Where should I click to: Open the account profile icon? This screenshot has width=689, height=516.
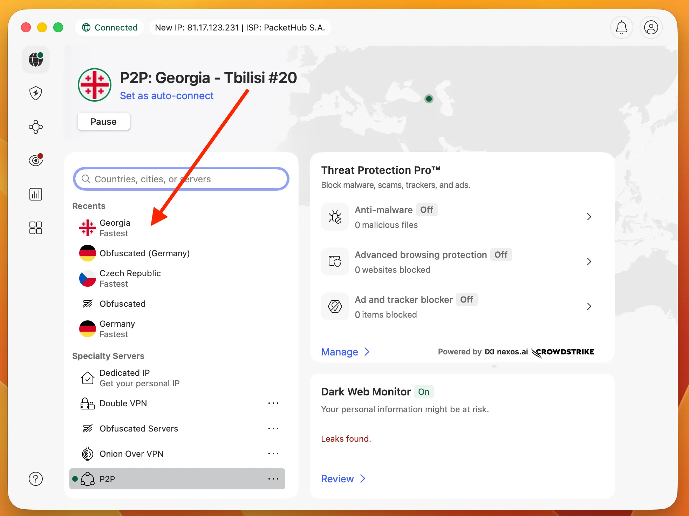(651, 27)
